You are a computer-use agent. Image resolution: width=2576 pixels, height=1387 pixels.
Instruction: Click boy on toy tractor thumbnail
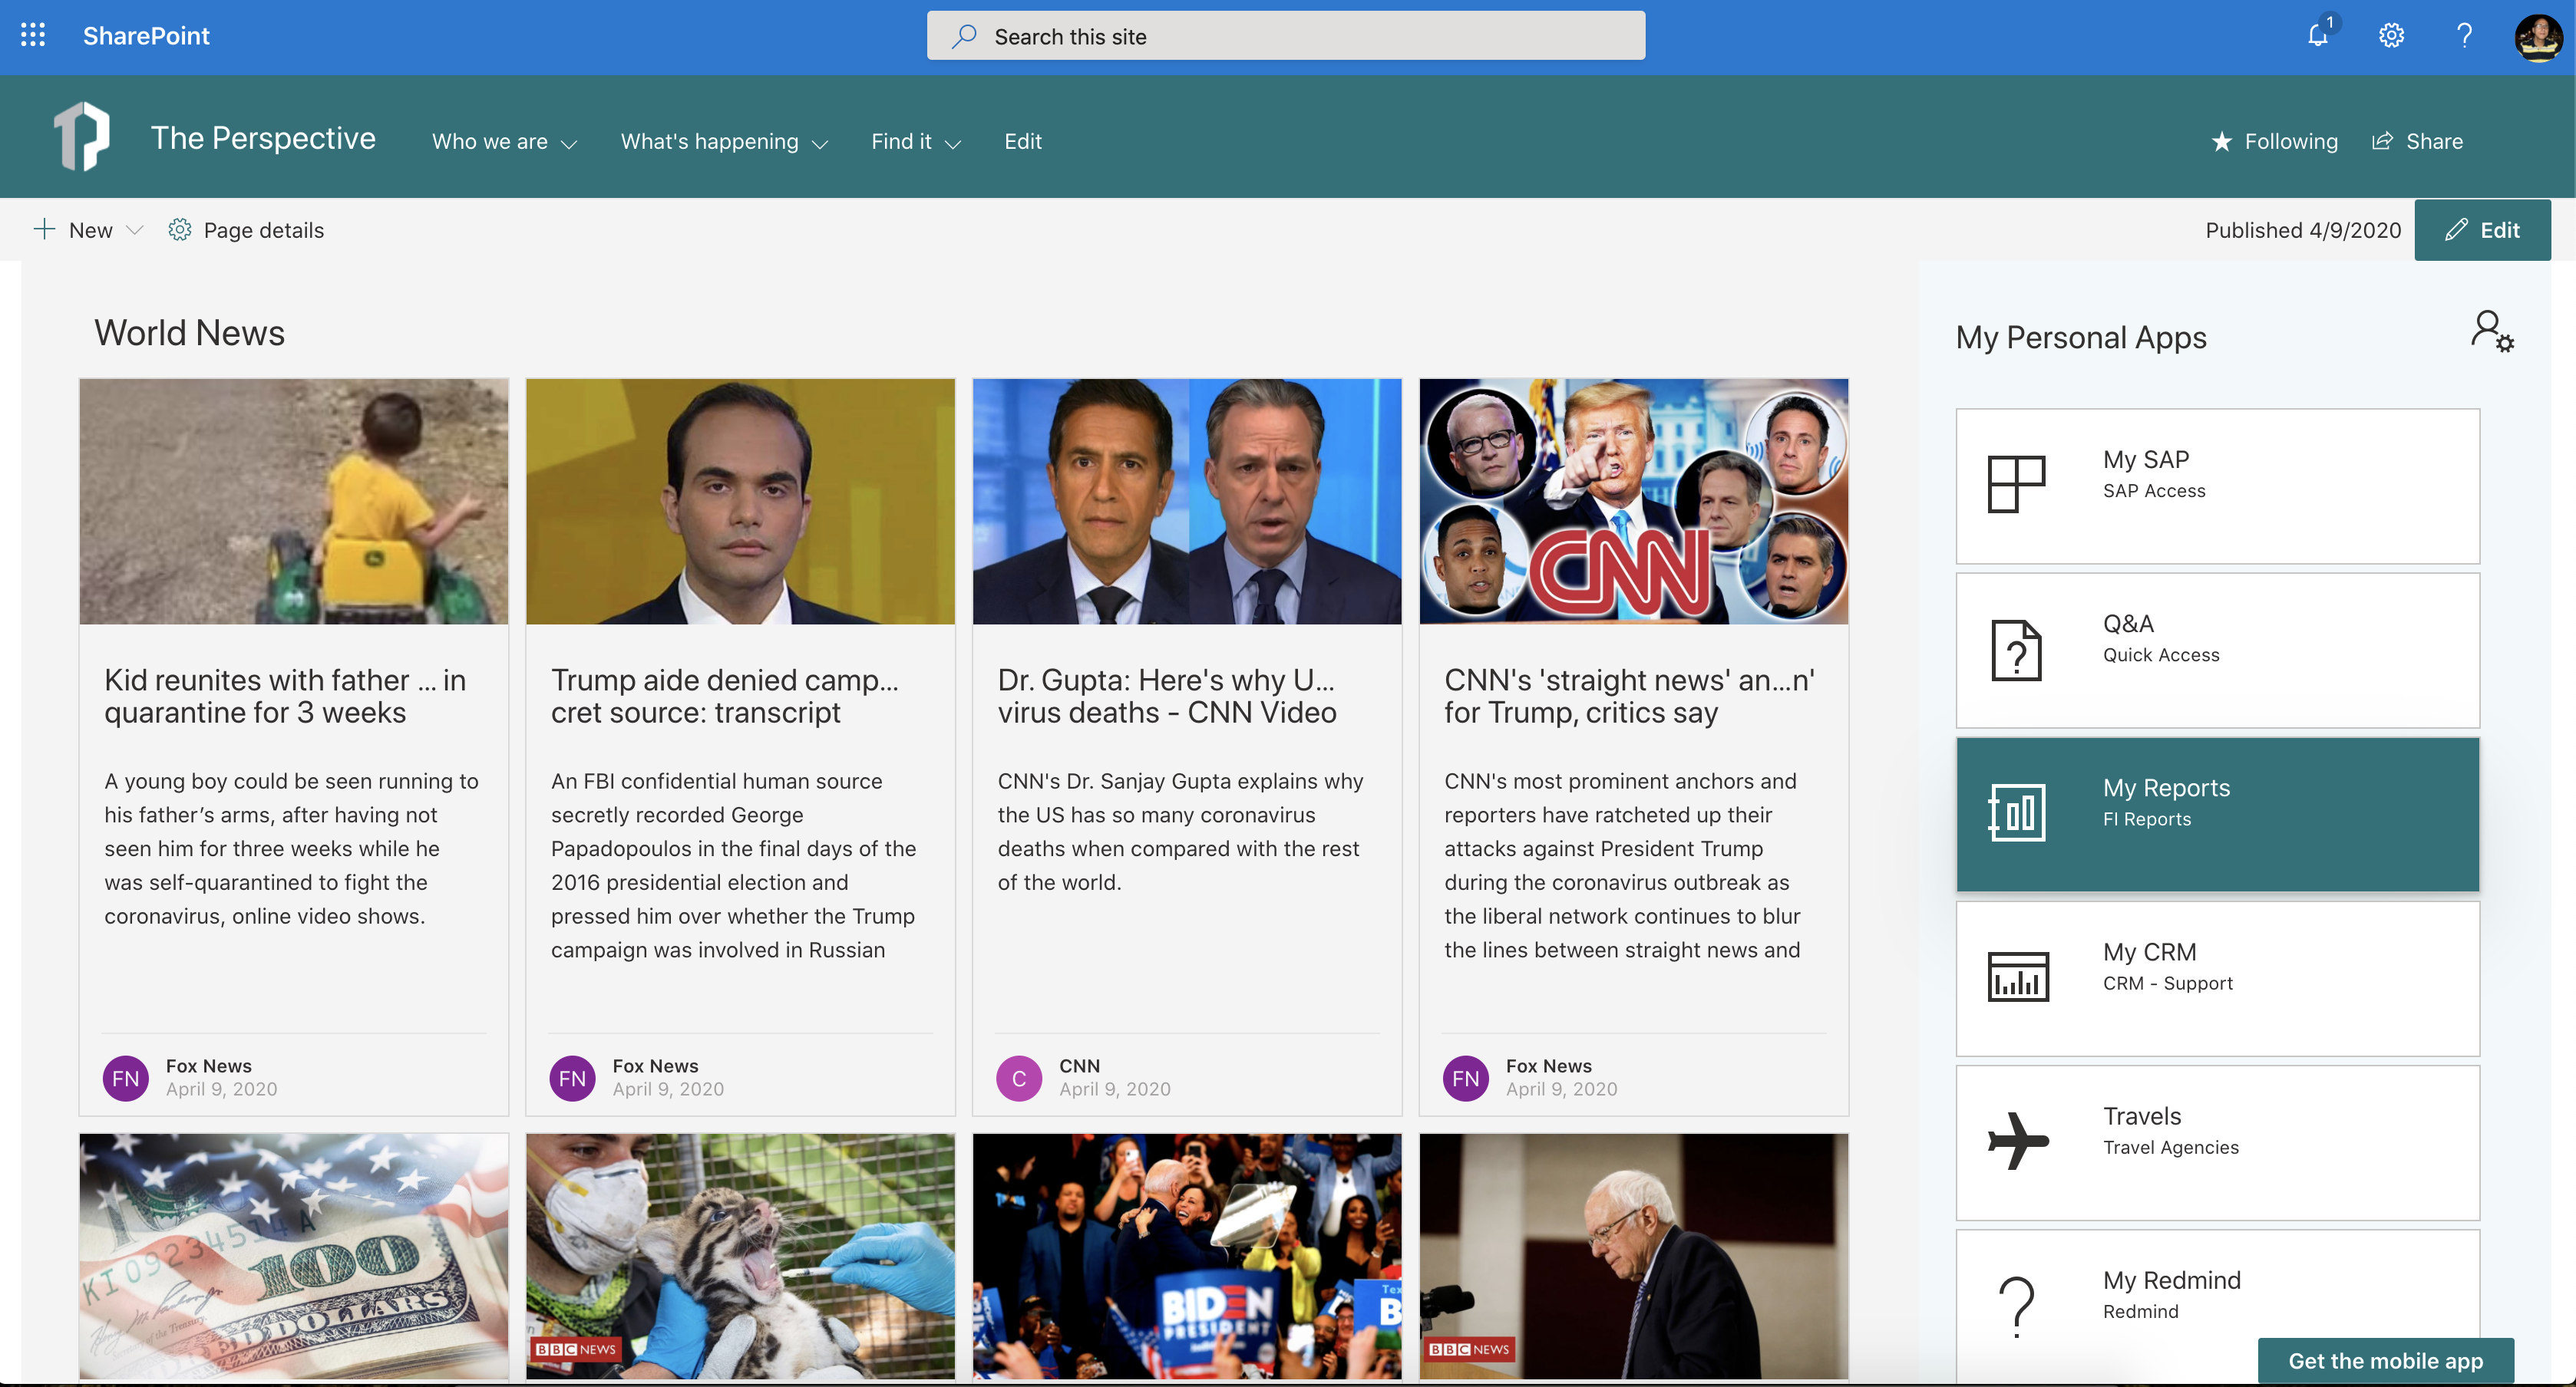click(294, 502)
